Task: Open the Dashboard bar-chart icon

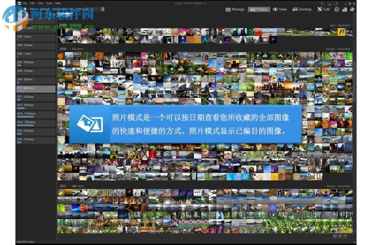Action: [344, 9]
